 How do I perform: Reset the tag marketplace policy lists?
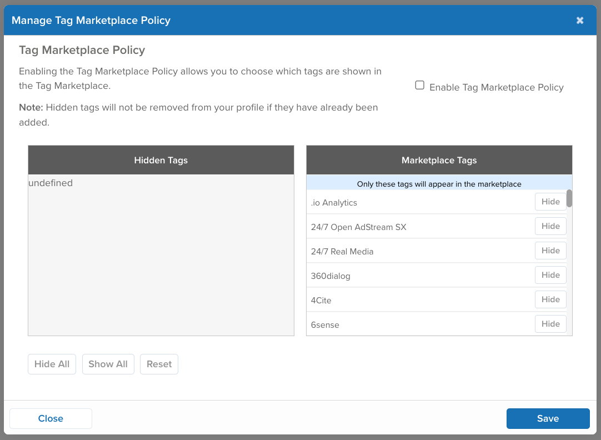coord(159,364)
